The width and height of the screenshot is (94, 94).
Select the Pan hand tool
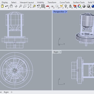(11, 6)
